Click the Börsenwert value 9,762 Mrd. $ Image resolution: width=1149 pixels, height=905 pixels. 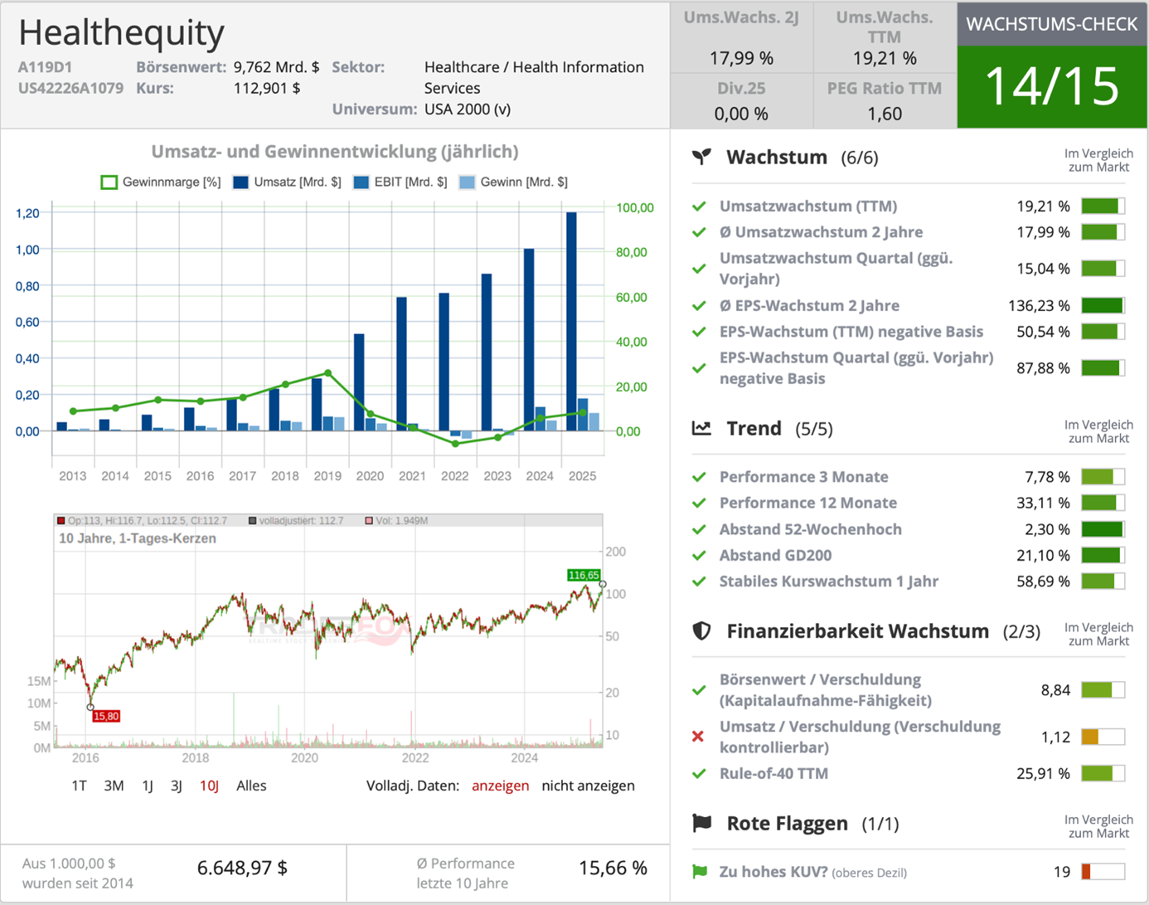coord(276,67)
